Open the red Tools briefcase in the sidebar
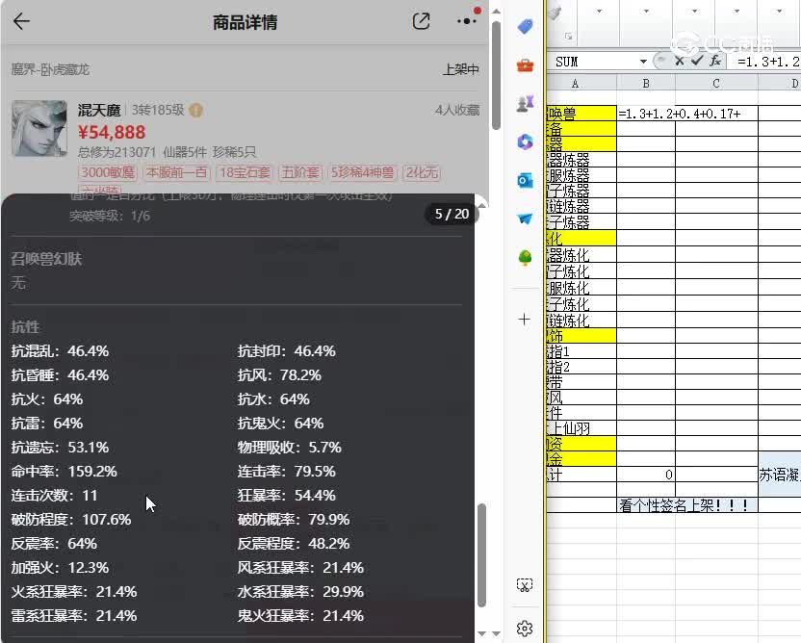Viewport: 801px width, 643px height. pos(525,65)
